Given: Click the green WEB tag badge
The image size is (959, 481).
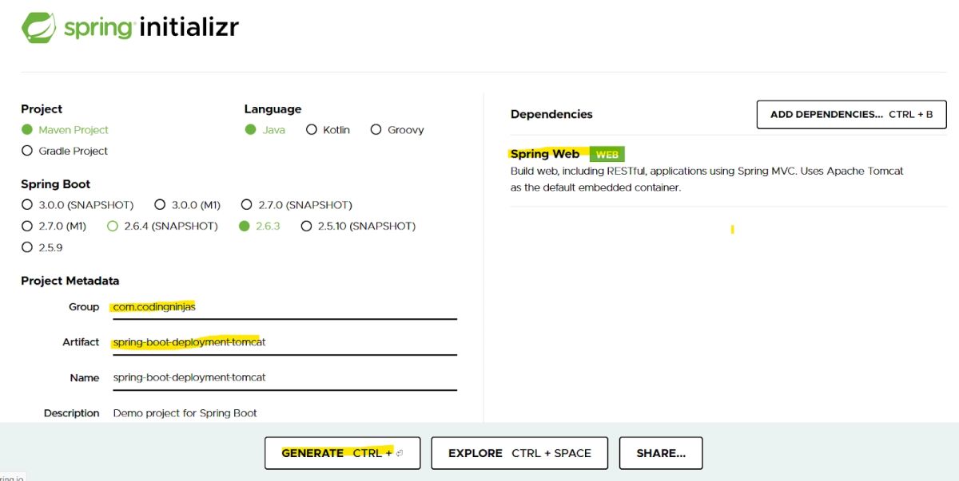Looking at the screenshot, I should pos(607,155).
